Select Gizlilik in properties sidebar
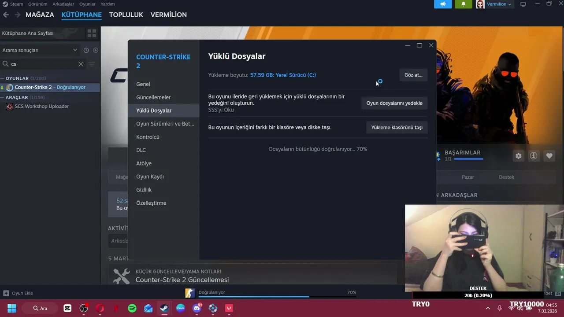Image resolution: width=564 pixels, height=317 pixels. (163, 190)
